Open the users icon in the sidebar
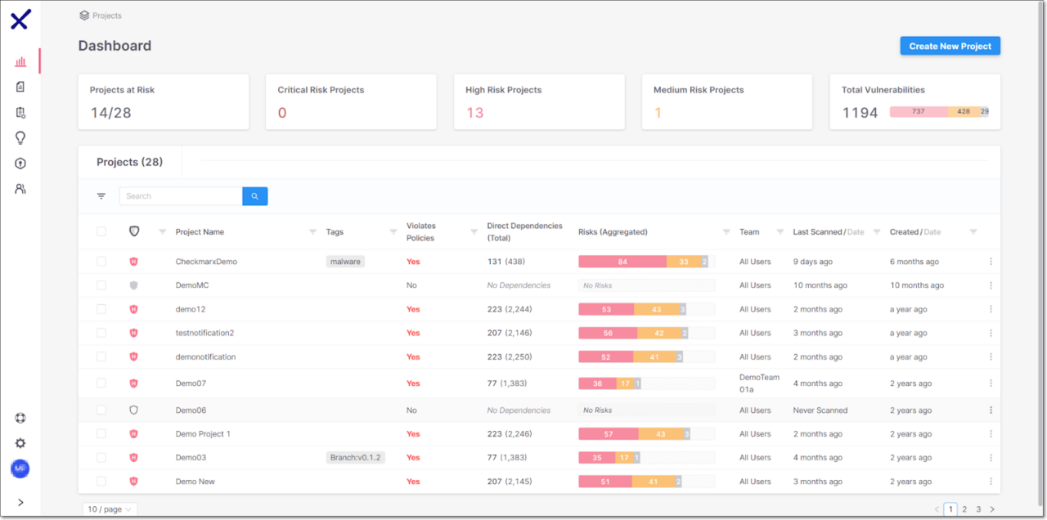Image resolution: width=1047 pixels, height=520 pixels. click(20, 189)
